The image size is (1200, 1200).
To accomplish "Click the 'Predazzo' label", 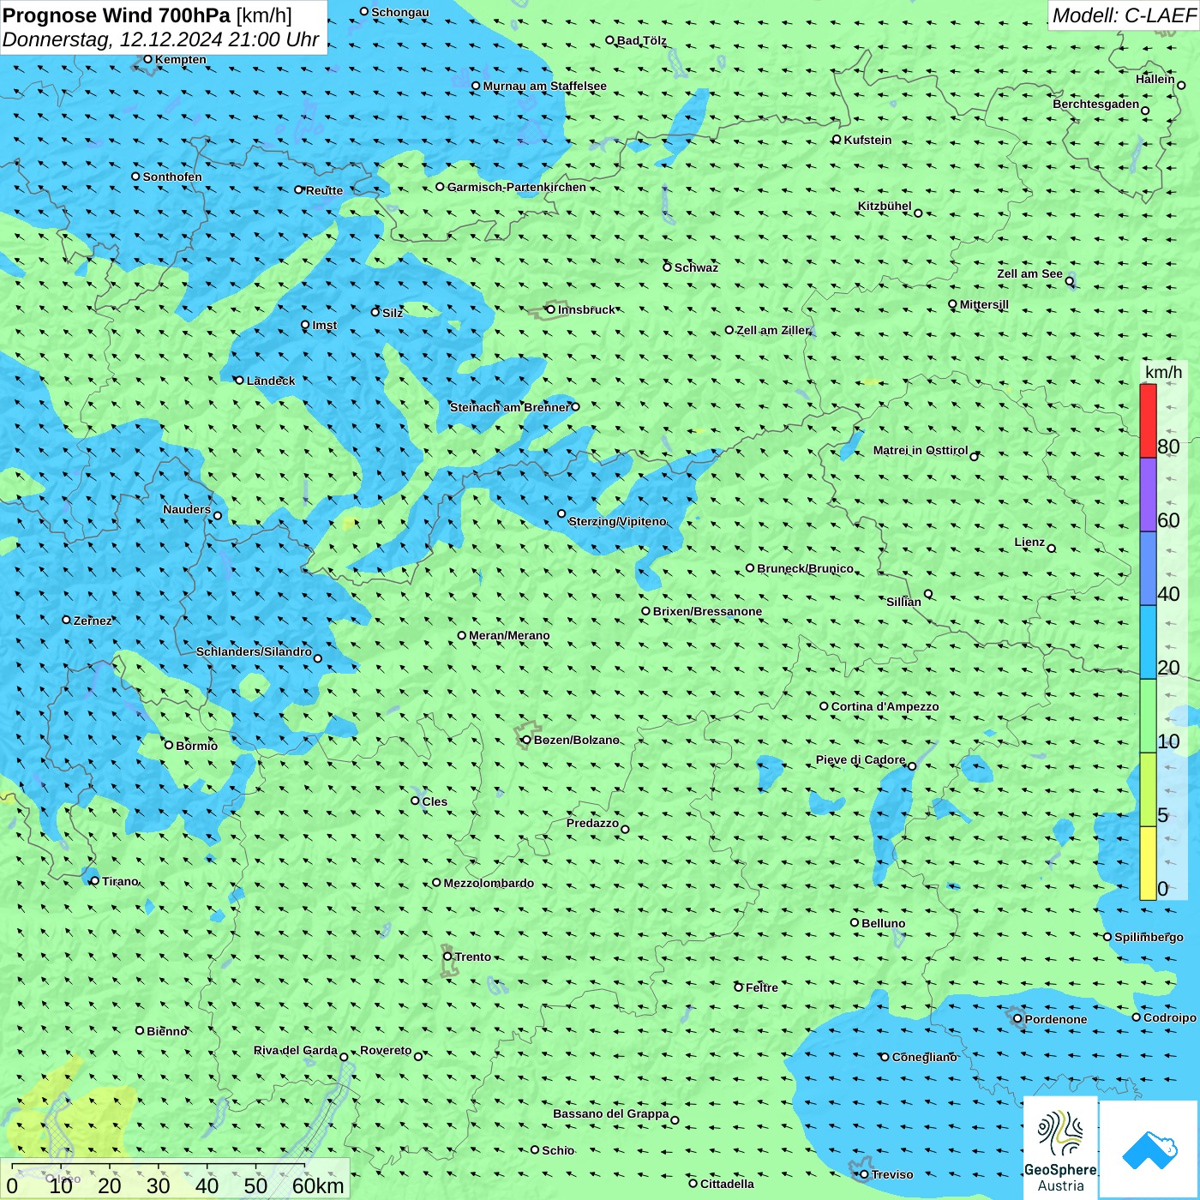I will [x=592, y=824].
